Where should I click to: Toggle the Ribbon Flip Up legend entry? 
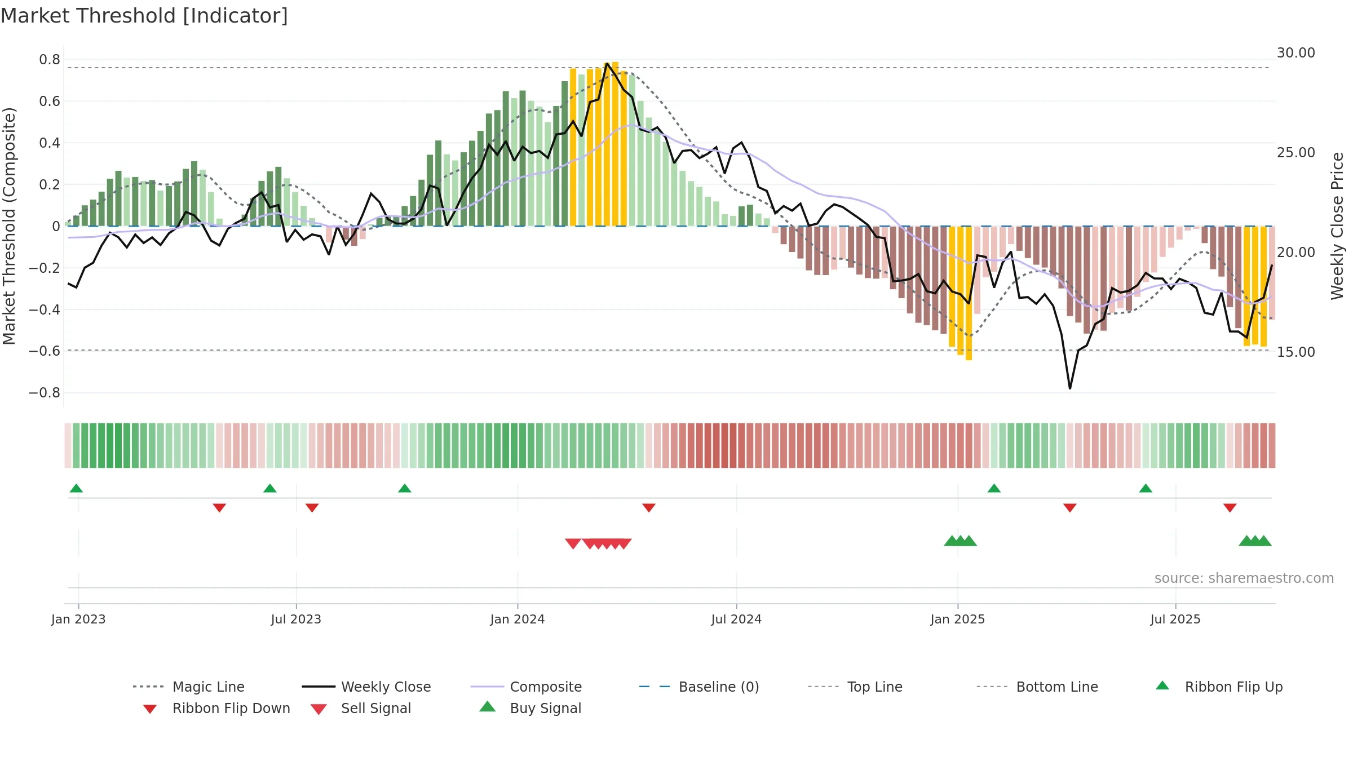pos(1219,687)
